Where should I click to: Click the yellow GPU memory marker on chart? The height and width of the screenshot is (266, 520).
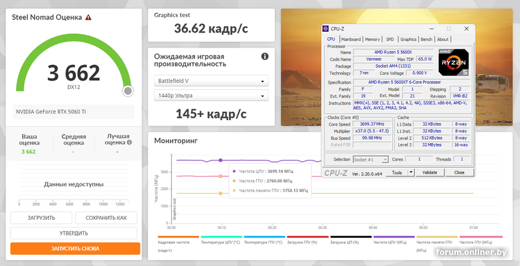tap(220, 193)
